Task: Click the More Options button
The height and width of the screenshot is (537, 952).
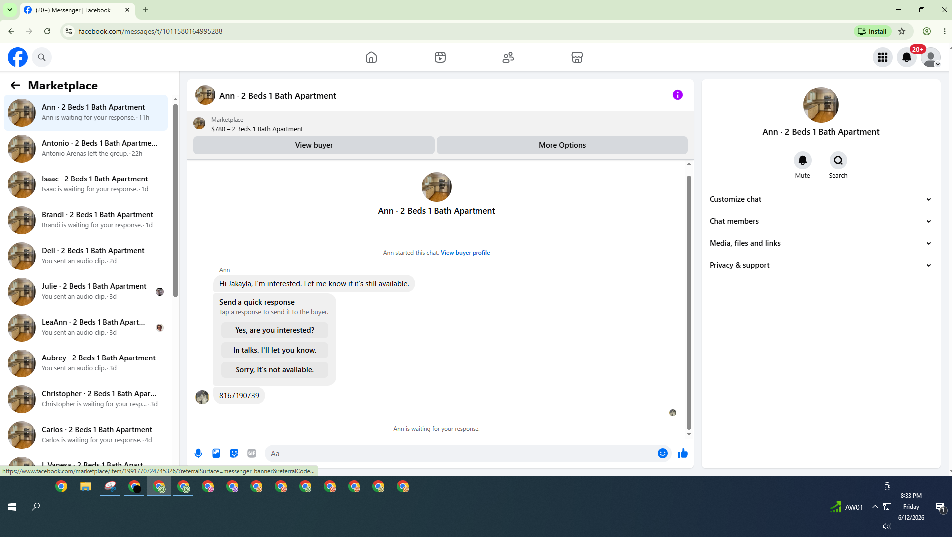Action: tap(562, 145)
